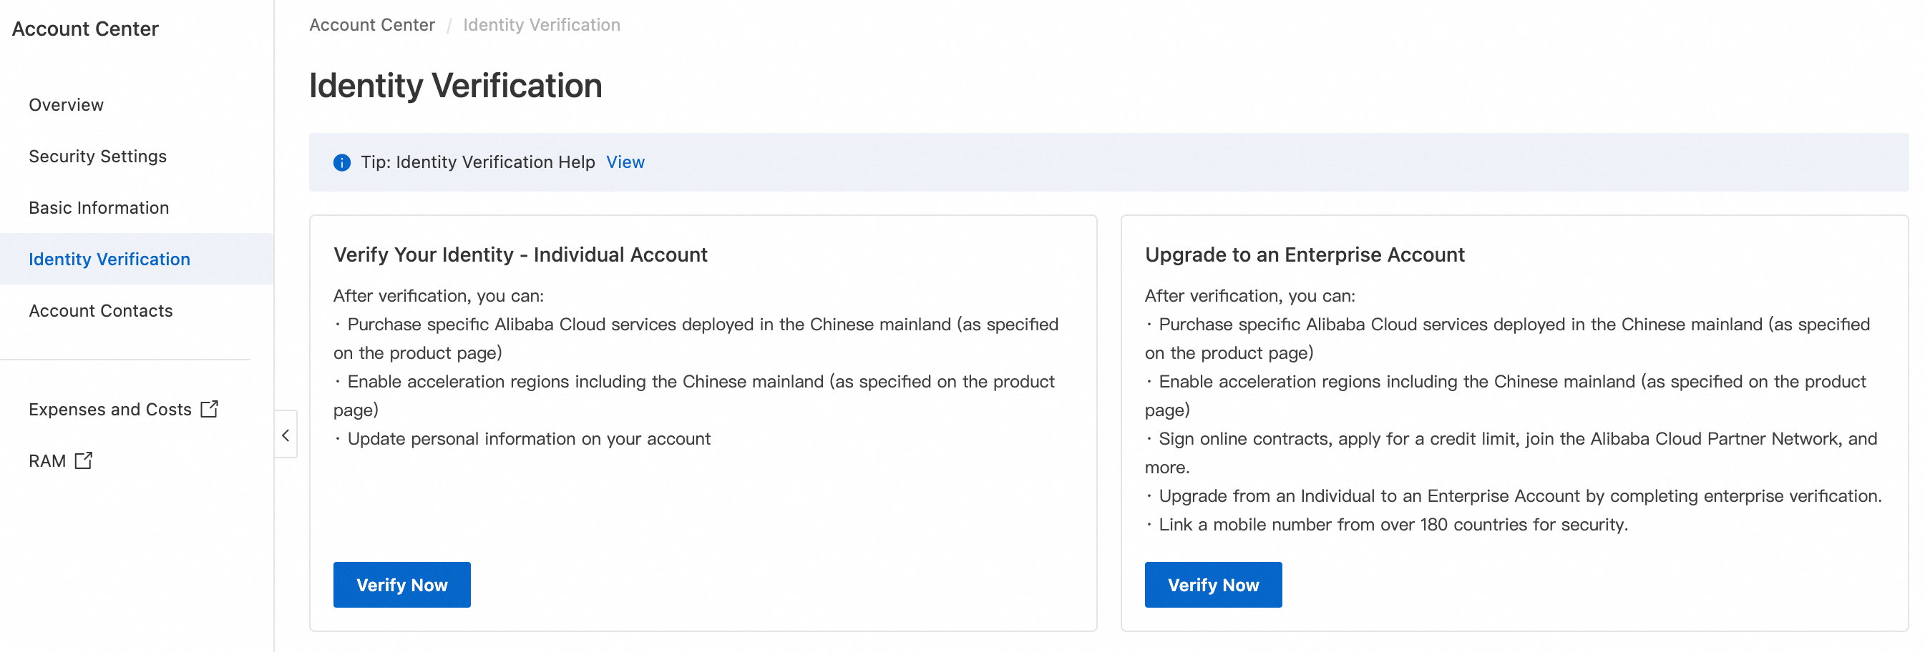Open the RAM link in the sidebar
This screenshot has height=652, width=1925.
(x=47, y=461)
